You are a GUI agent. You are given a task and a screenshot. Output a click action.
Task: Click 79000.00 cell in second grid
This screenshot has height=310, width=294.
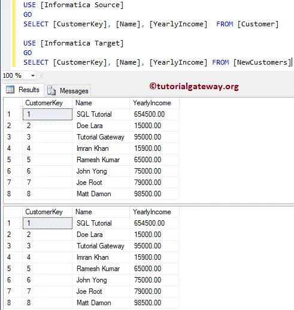click(154, 291)
